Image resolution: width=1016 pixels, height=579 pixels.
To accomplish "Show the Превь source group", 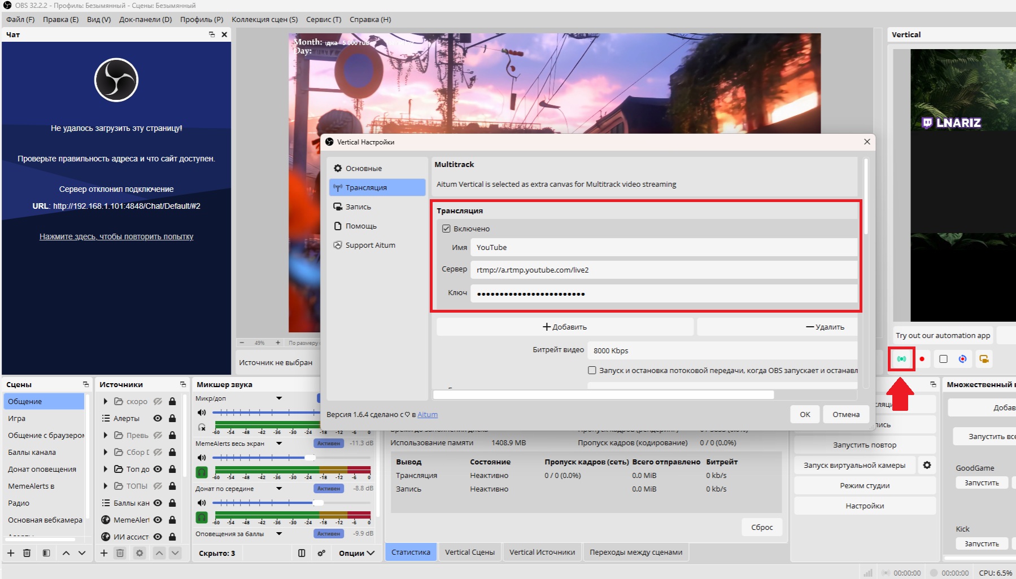I will 158,435.
